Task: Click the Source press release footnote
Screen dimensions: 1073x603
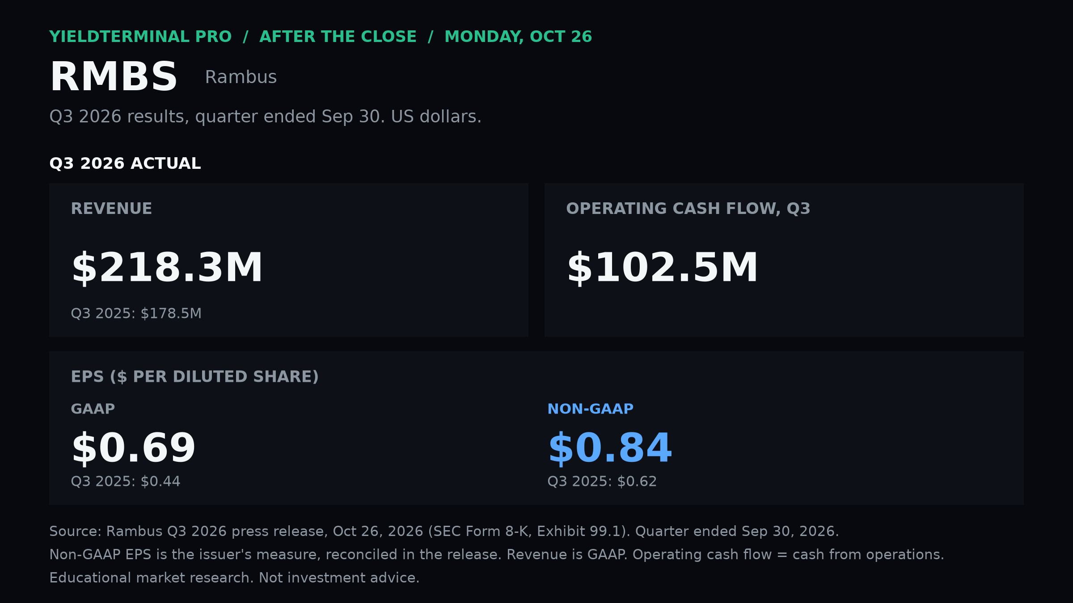Action: point(444,532)
